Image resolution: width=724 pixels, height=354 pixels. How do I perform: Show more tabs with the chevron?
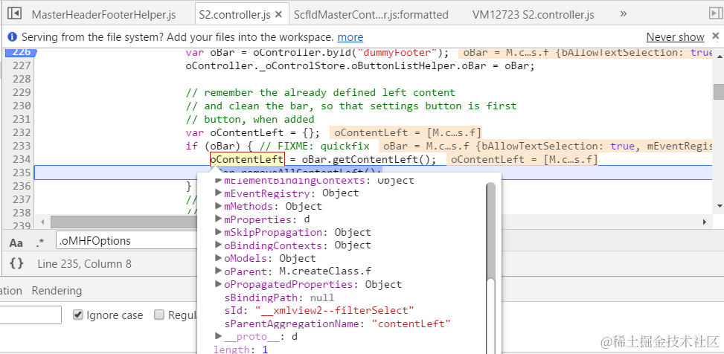624,14
